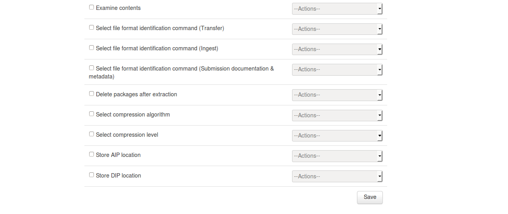Click the Store DIP location label text

[x=118, y=176]
